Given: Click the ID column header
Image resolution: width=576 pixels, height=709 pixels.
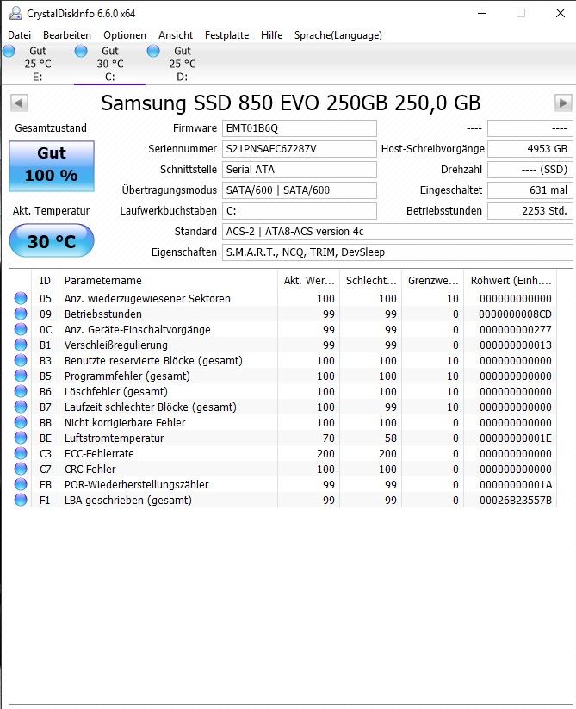Looking at the screenshot, I should point(45,281).
